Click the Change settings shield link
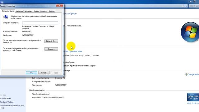The width and height of the screenshot is (199, 112). pos(192,74)
